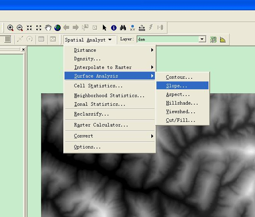Click the Create Contour icon
The width and height of the screenshot is (255, 217).
(213, 40)
